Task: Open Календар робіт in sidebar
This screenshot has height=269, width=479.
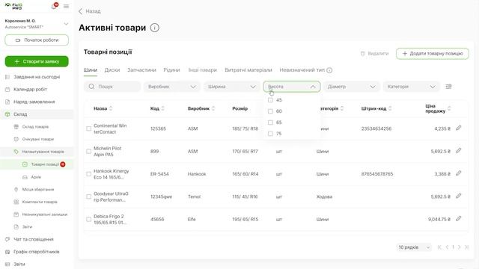Action: pyautogui.click(x=30, y=90)
